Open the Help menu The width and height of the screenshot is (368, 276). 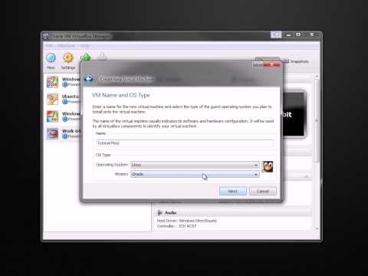[84, 46]
